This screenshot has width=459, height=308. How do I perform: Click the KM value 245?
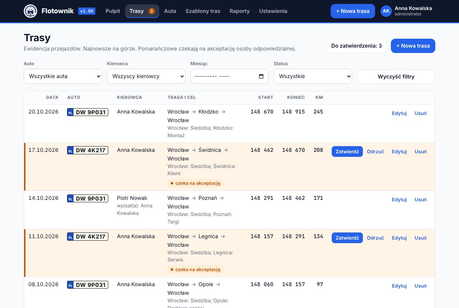[318, 112]
